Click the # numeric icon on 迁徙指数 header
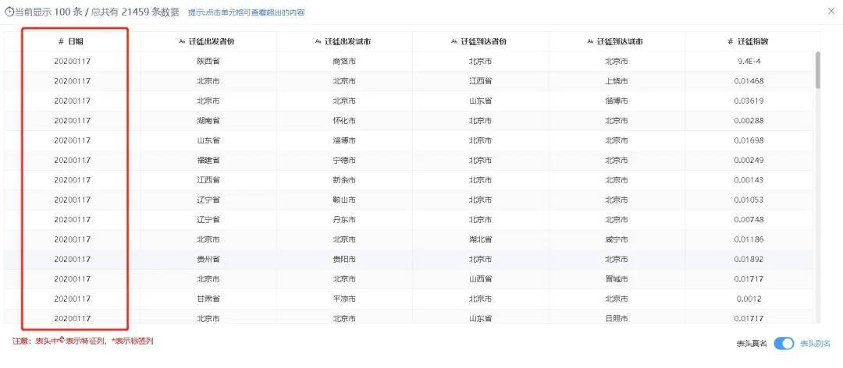Image resolution: width=843 pixels, height=368 pixels. tap(730, 41)
